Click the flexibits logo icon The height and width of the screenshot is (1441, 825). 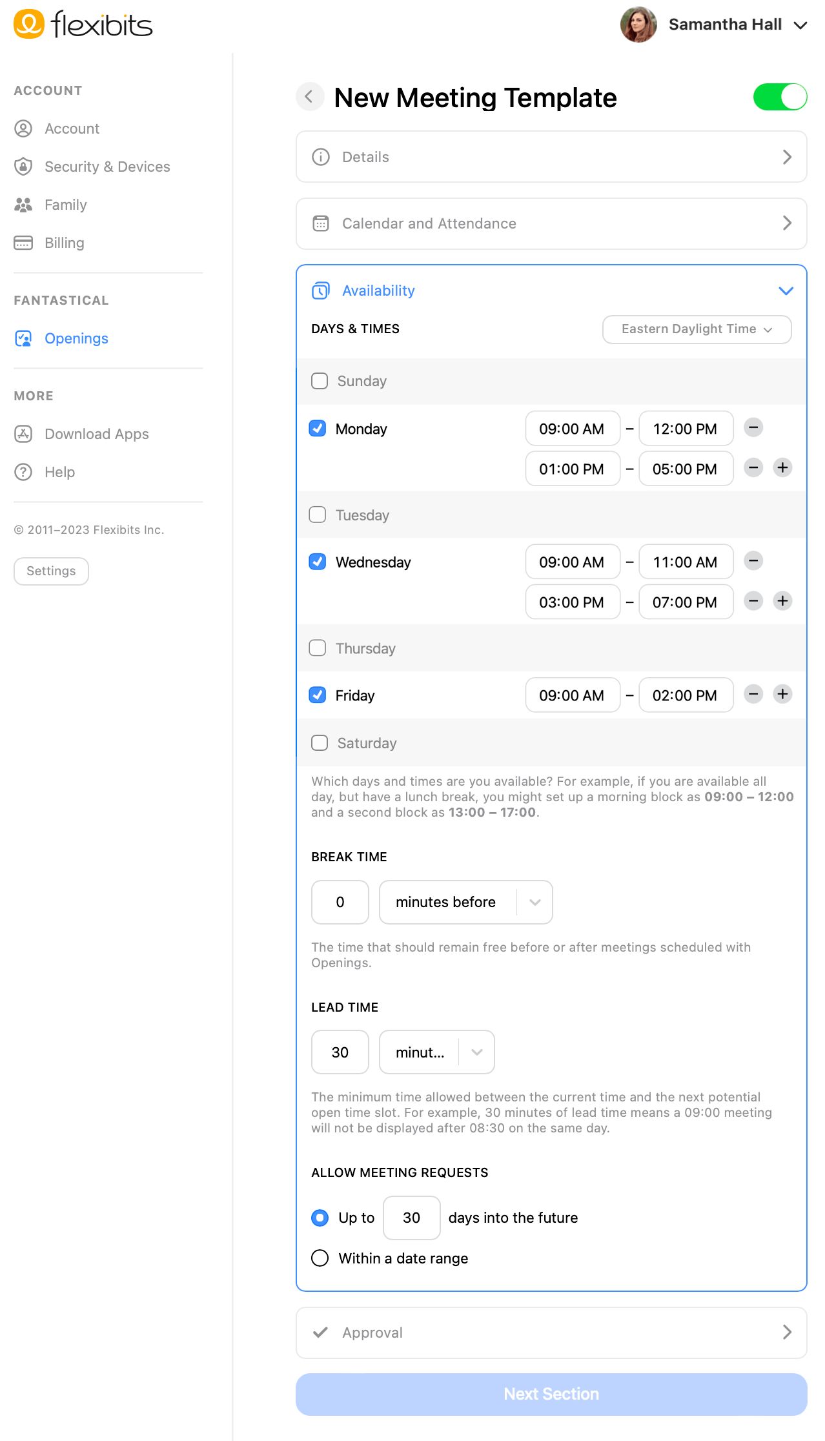pyautogui.click(x=29, y=24)
